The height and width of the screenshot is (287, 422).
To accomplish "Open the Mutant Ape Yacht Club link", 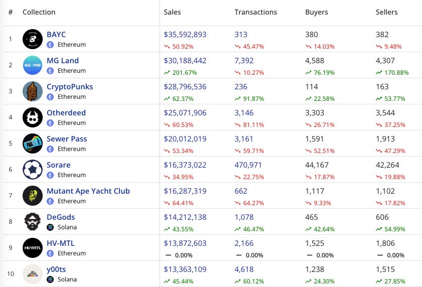I will click(88, 191).
